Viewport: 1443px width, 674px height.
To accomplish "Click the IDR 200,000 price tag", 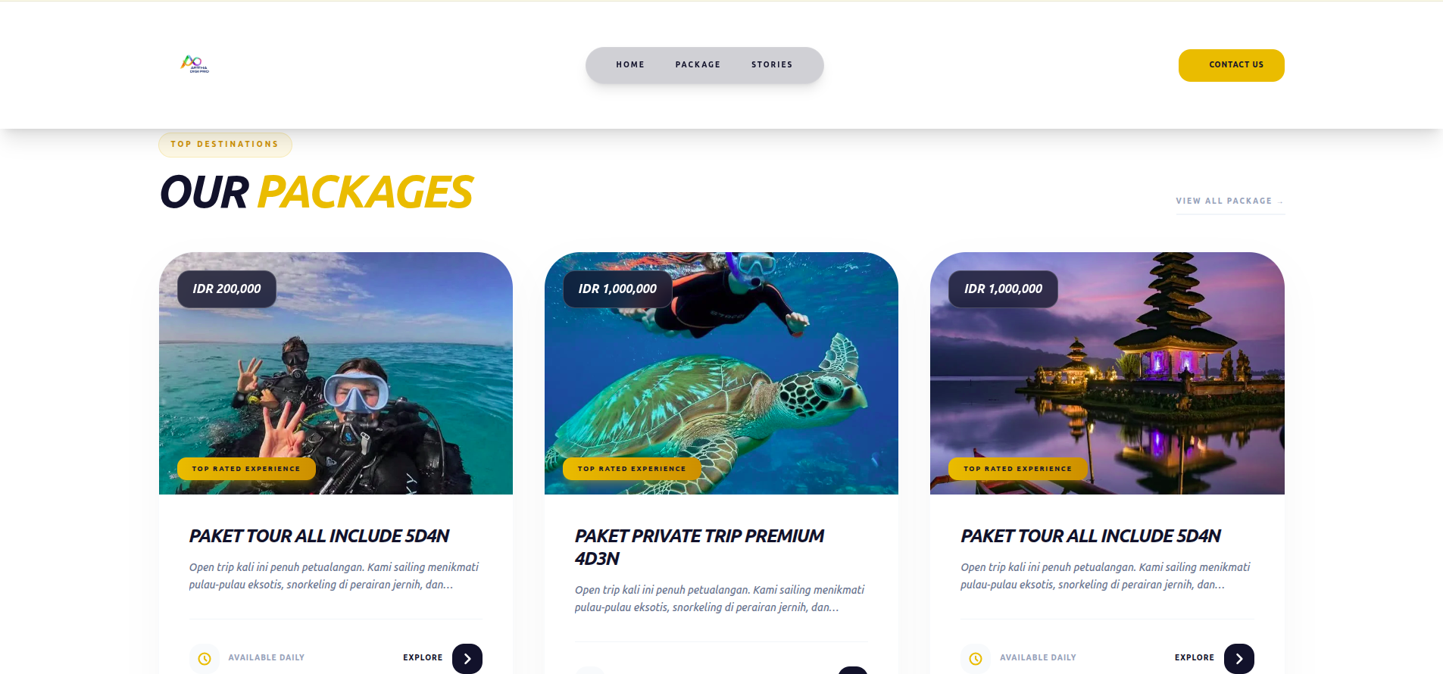I will click(x=226, y=289).
